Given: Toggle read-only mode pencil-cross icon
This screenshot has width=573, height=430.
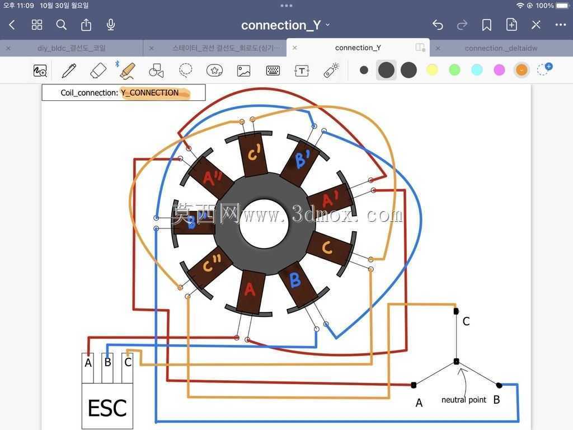Looking at the screenshot, I should (x=536, y=25).
